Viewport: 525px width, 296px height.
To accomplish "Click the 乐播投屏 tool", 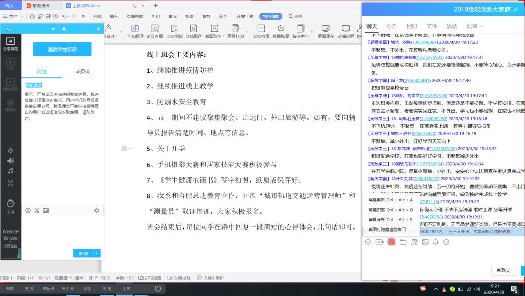I will pyautogui.click(x=346, y=31).
